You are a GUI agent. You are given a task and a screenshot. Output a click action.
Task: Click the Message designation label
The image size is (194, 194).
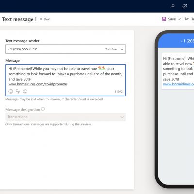tap(23, 110)
